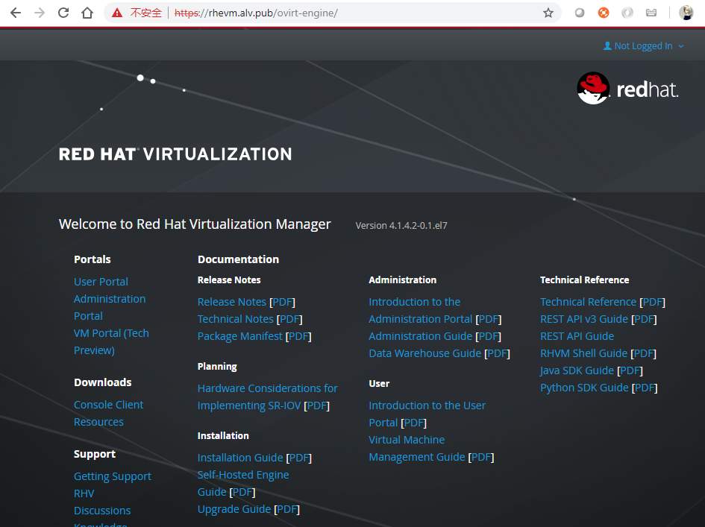Open the Python SDK Guide link
Viewport: 705px width, 527px height.
click(584, 388)
